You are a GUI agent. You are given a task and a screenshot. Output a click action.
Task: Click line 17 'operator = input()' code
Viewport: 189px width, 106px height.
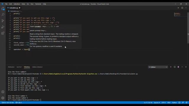pyautogui.click(x=22, y=49)
